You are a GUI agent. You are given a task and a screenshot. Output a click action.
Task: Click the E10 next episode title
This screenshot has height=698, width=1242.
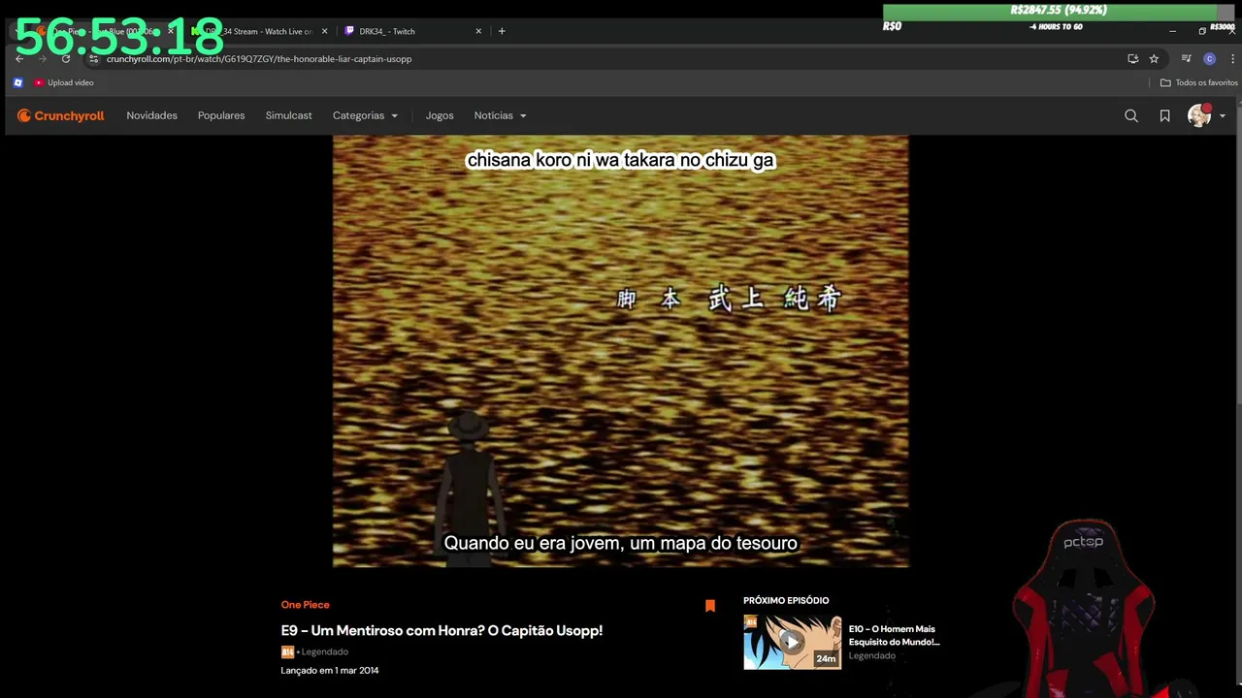pos(894,635)
